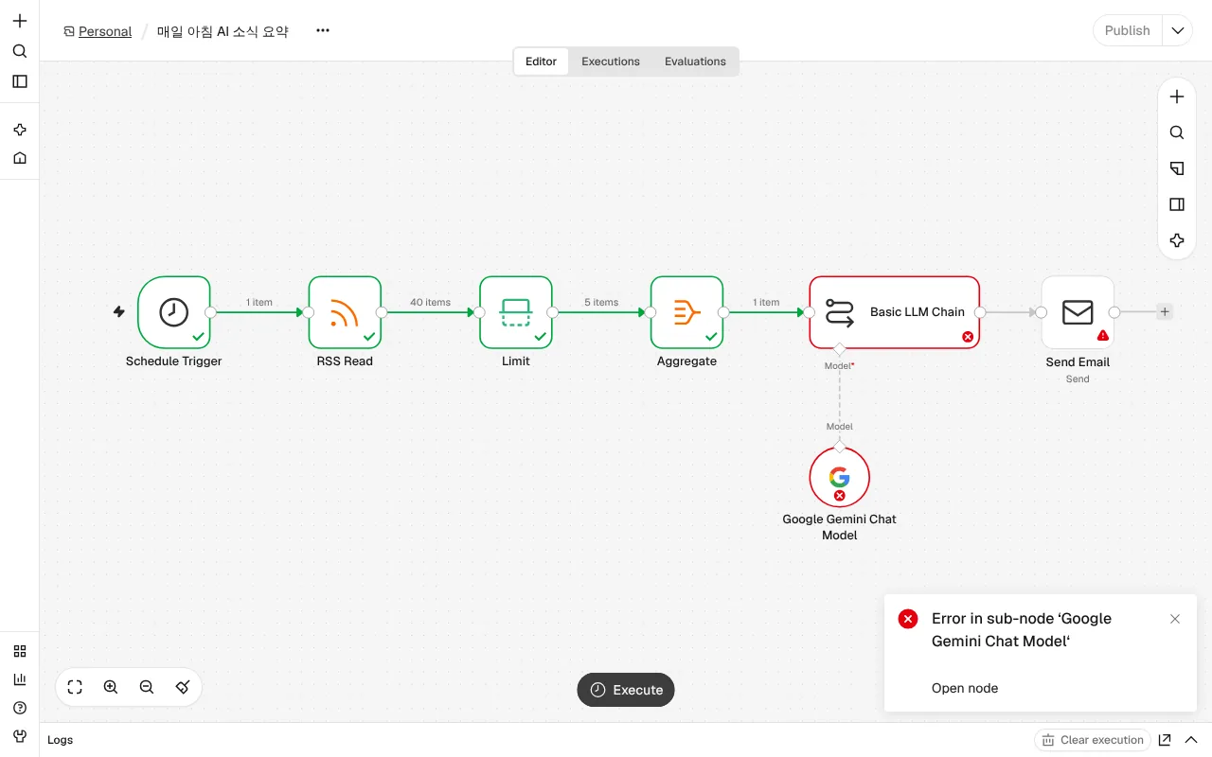Open search from the left sidebar magnifier
Image resolution: width=1212 pixels, height=757 pixels.
pos(20,51)
